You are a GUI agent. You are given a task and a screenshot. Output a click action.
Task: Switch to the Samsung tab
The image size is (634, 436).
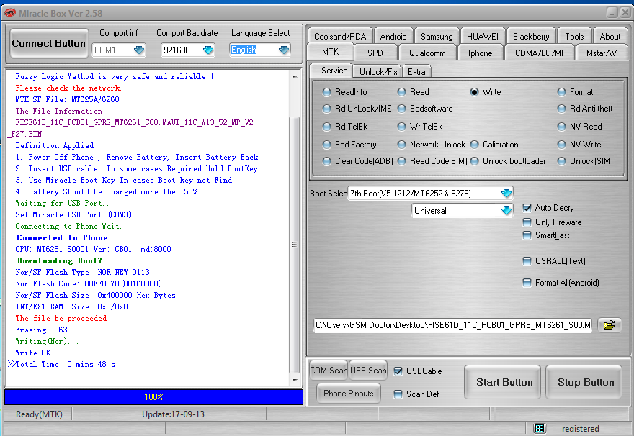tap(437, 36)
